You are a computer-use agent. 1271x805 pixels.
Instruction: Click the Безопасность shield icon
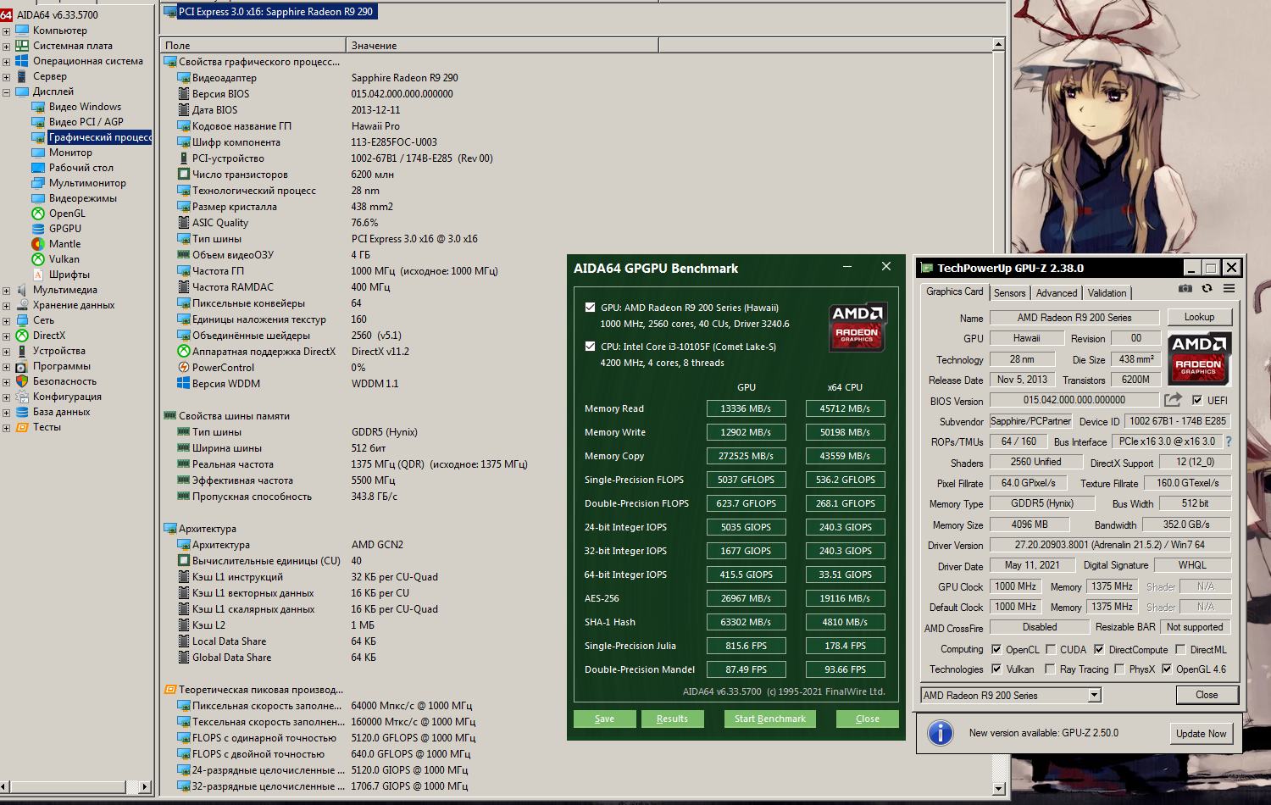coord(22,381)
